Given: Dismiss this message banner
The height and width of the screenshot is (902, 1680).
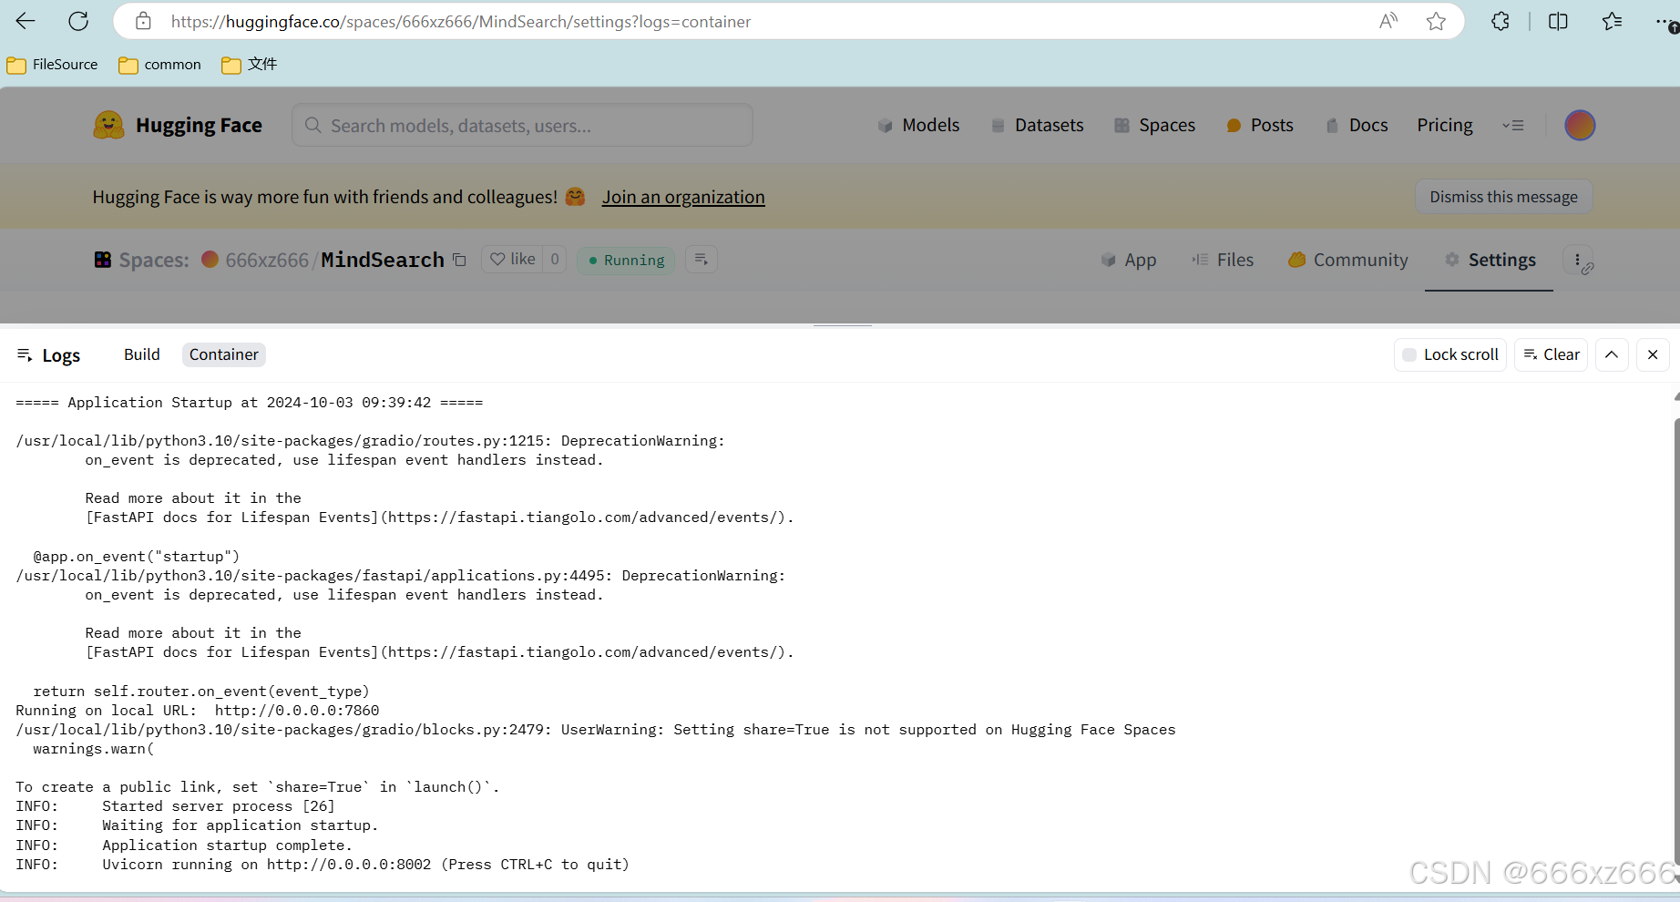Looking at the screenshot, I should 1503,197.
